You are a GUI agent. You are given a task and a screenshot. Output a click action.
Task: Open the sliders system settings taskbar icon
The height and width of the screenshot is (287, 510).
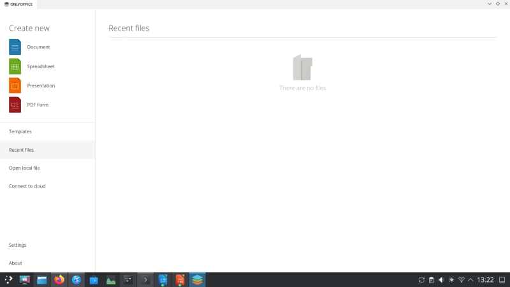point(128,280)
